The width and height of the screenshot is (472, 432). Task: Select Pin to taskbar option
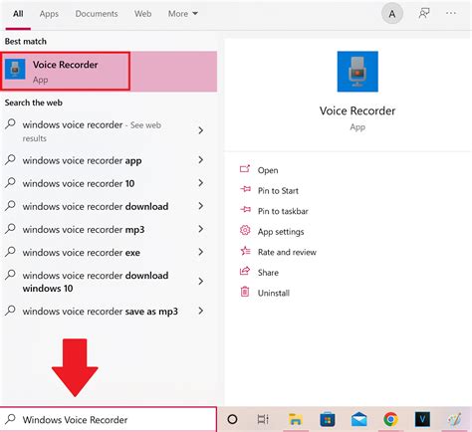(x=283, y=211)
